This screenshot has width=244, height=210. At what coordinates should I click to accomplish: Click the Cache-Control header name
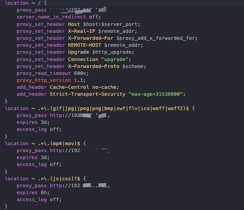coord(69,87)
